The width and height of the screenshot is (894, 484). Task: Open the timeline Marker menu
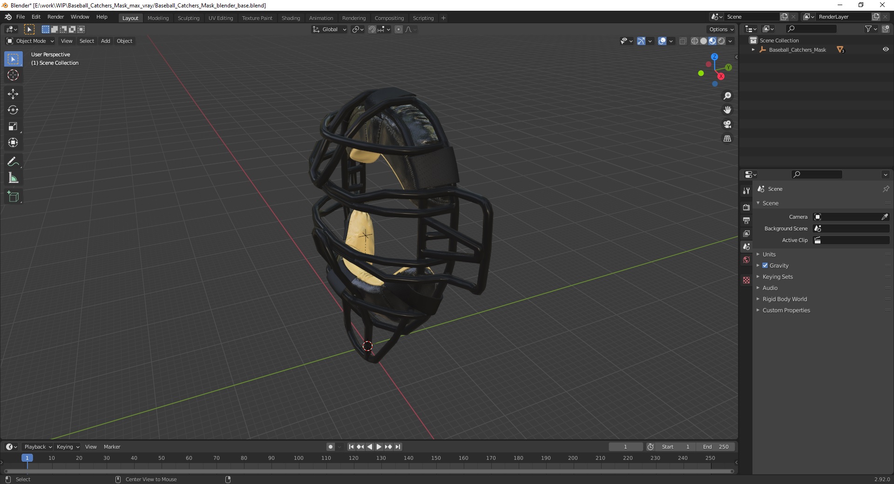pyautogui.click(x=112, y=447)
